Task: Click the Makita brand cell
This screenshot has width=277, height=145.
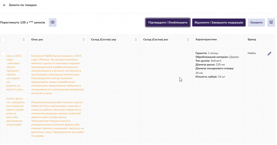Action: pos(251,53)
